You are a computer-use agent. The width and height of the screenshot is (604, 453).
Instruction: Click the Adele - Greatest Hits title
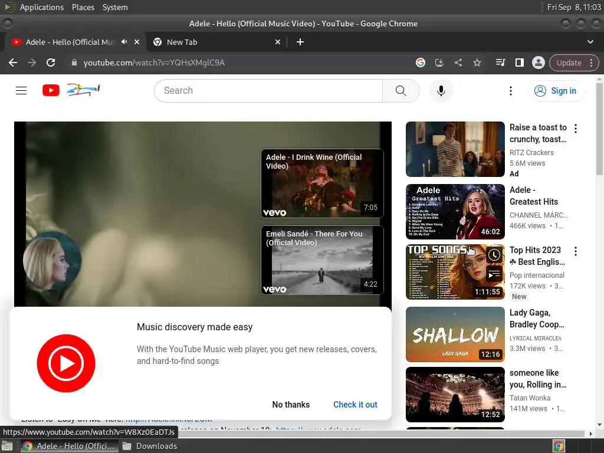point(533,196)
